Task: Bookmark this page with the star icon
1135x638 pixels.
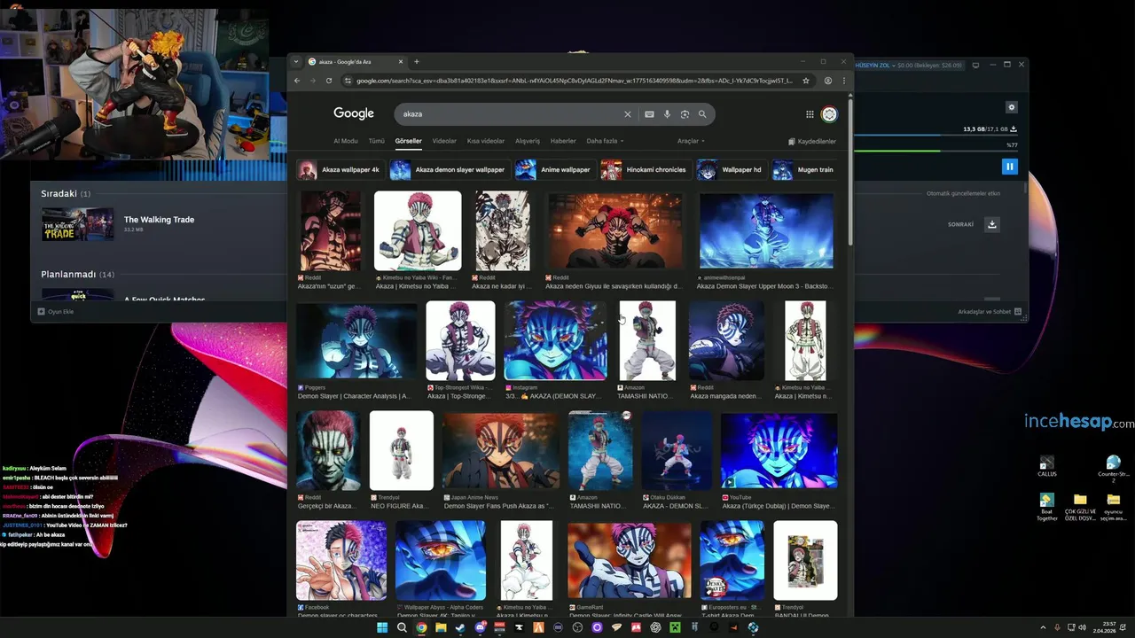Action: [806, 81]
